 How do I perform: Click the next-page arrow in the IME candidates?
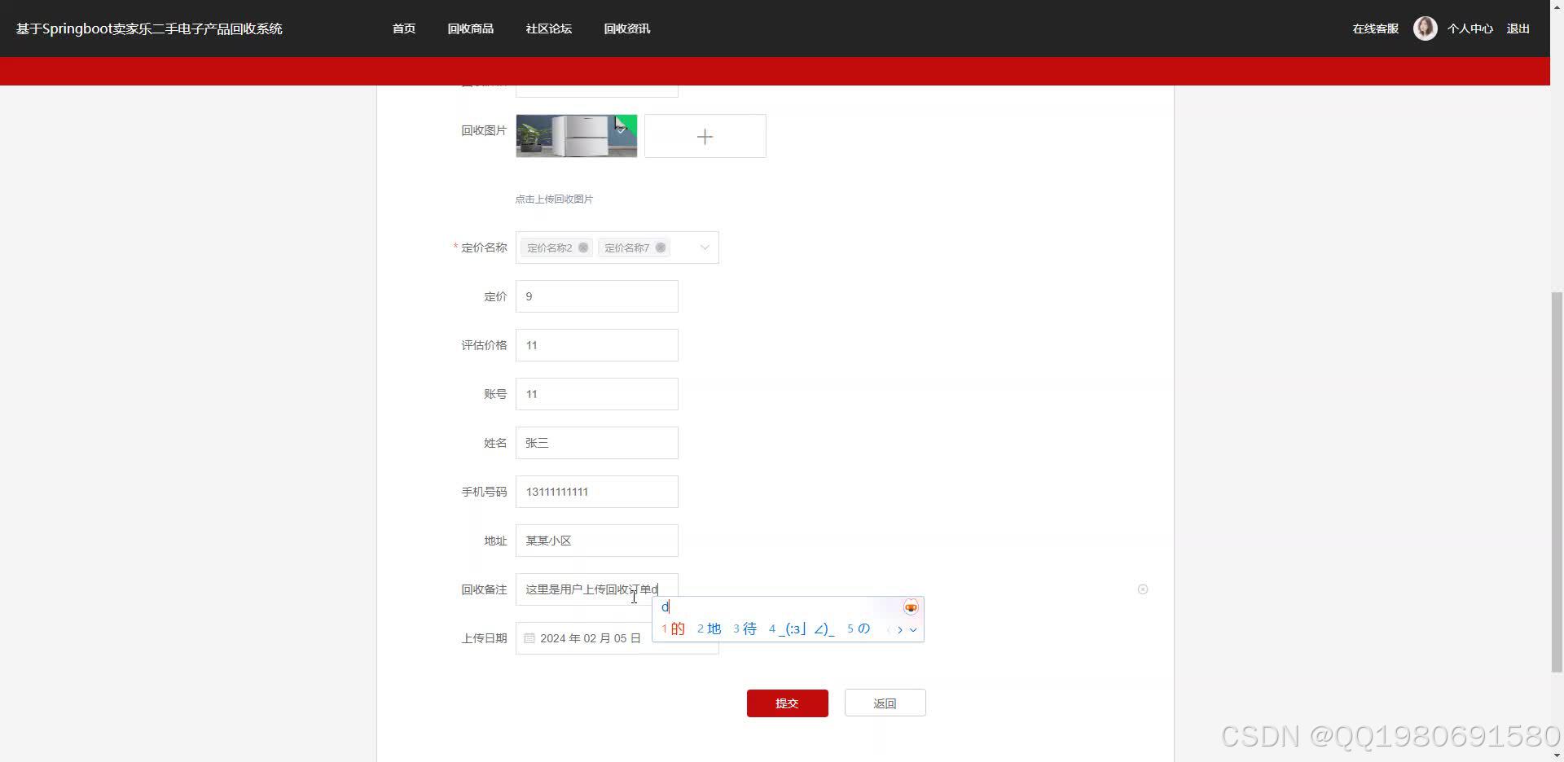pos(900,629)
